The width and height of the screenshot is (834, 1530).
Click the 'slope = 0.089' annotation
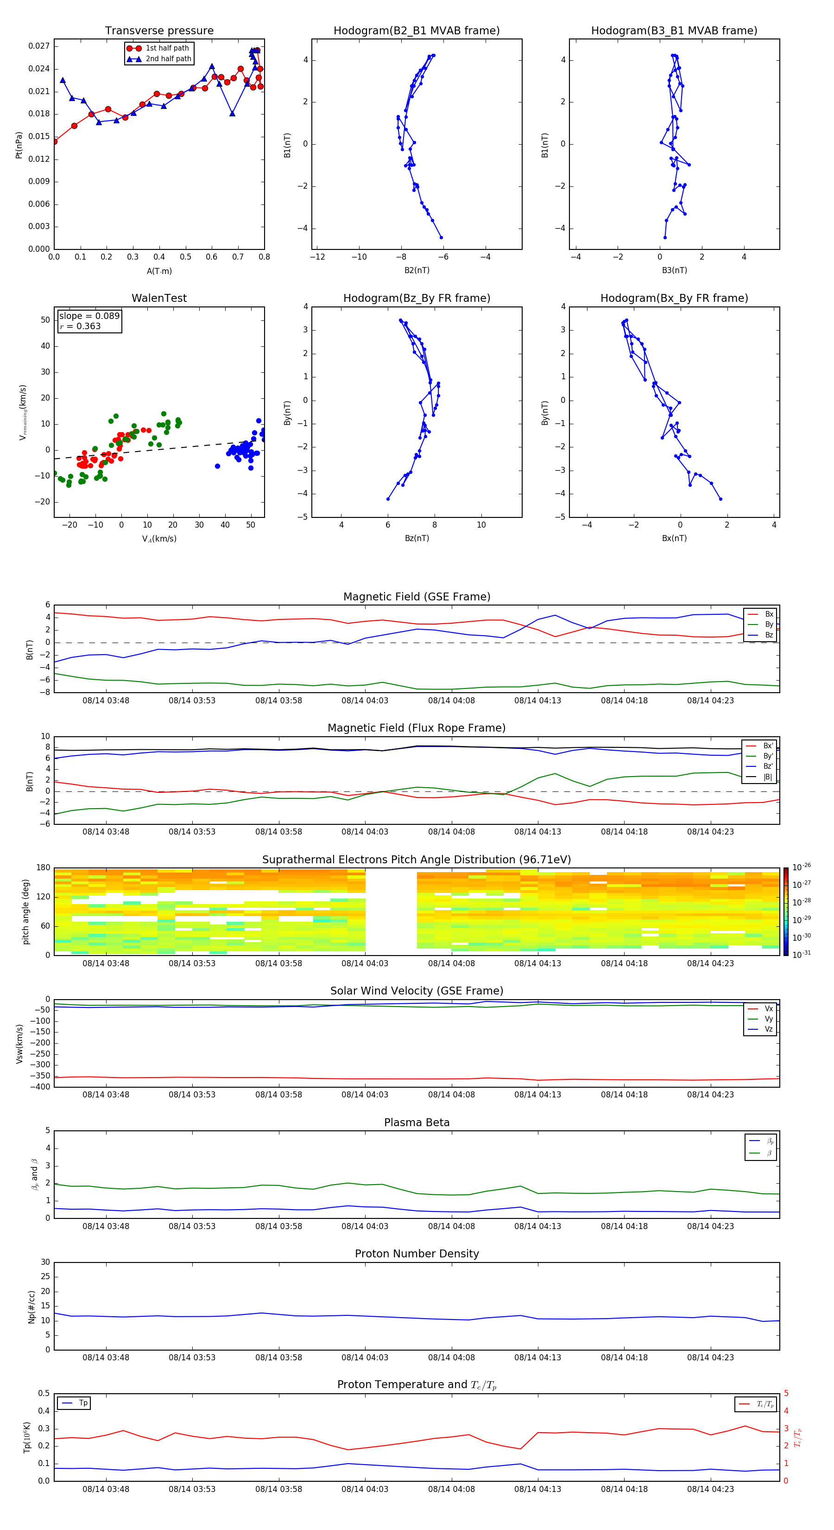tap(89, 316)
